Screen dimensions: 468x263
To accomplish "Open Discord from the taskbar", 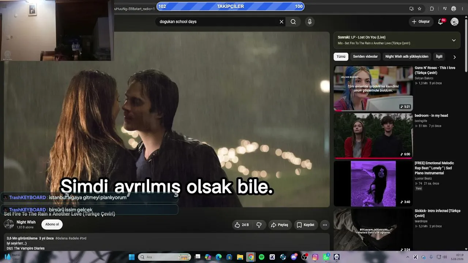I will click(294, 257).
